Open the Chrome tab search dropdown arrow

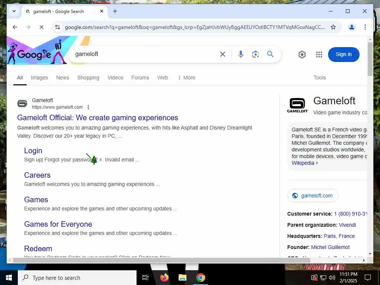coord(14,11)
